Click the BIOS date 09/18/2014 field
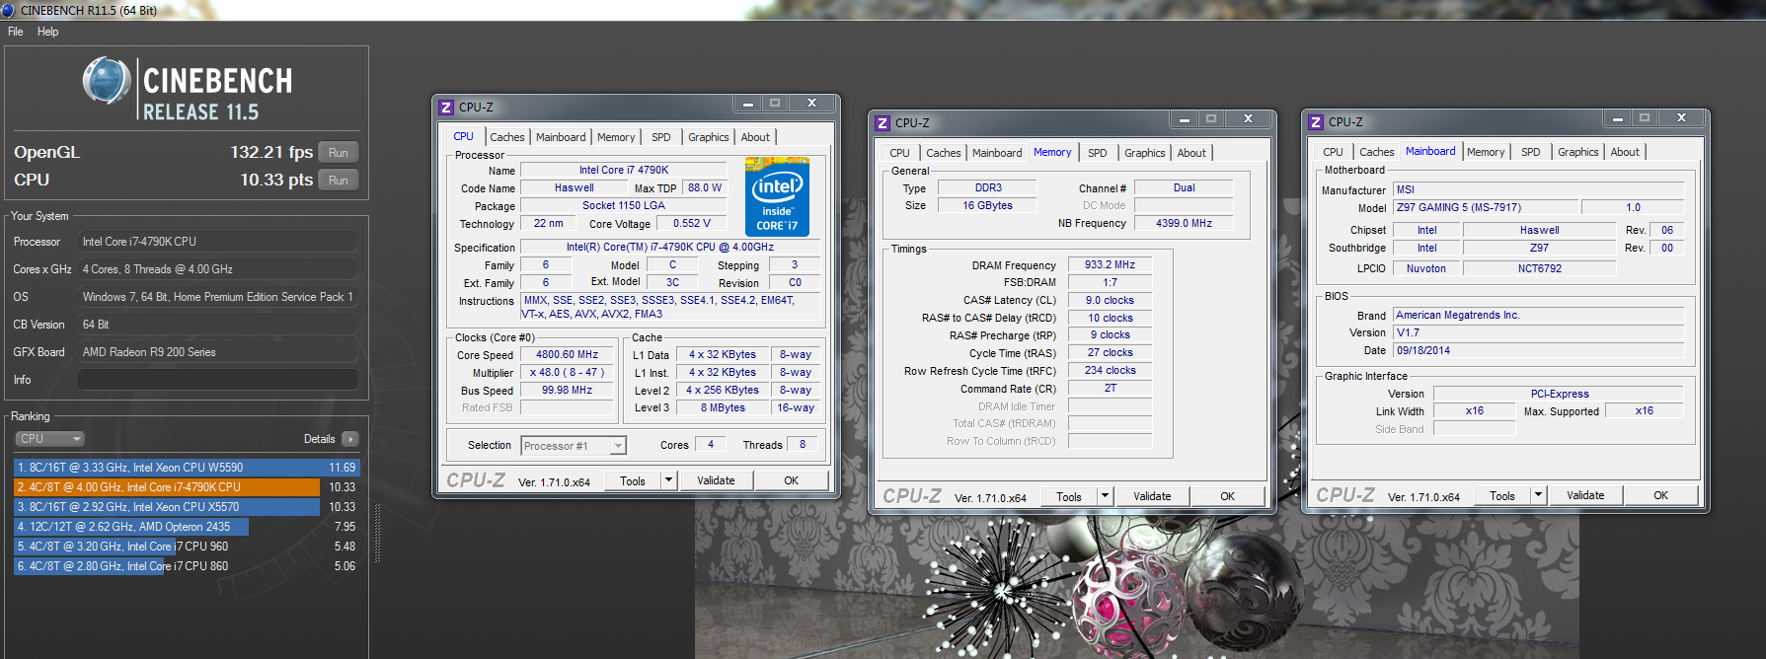The width and height of the screenshot is (1766, 659). pyautogui.click(x=1539, y=351)
